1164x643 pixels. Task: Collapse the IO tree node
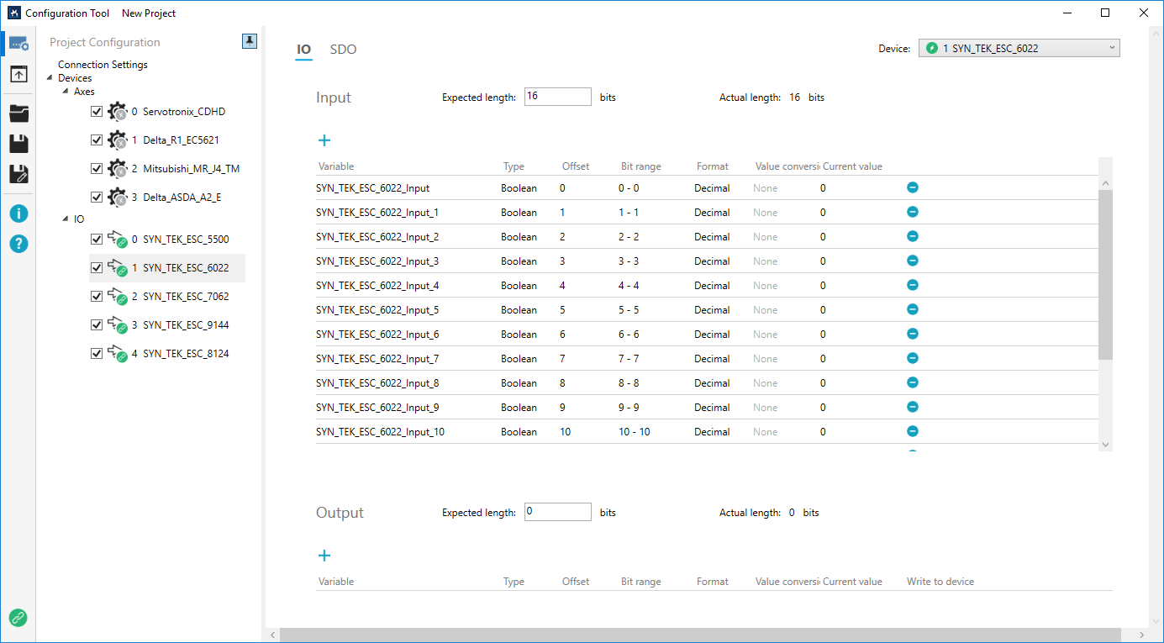click(x=66, y=219)
